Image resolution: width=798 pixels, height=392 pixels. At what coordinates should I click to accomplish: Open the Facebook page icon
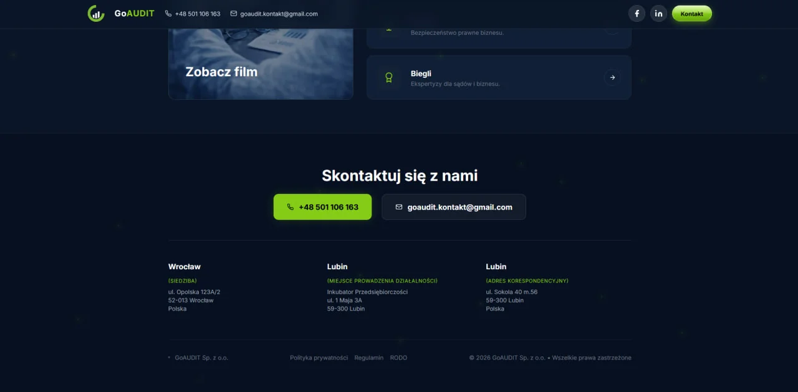point(637,14)
